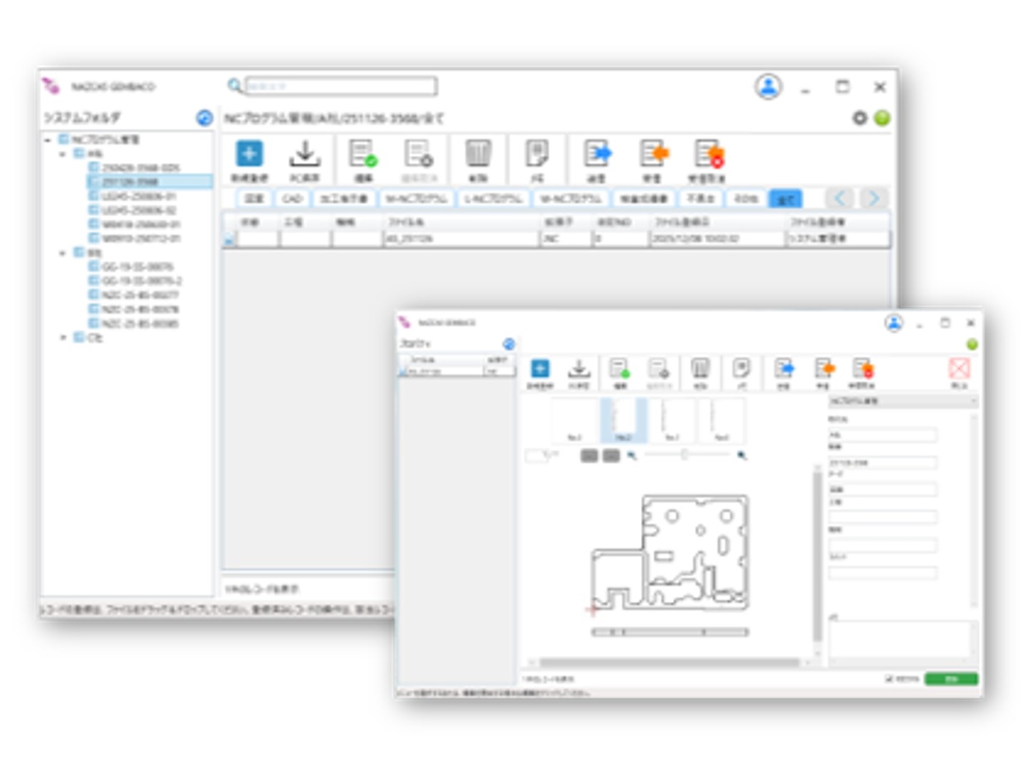The width and height of the screenshot is (1030, 783).
Task: Collapse the NC program management root tree node
Action: coord(48,140)
